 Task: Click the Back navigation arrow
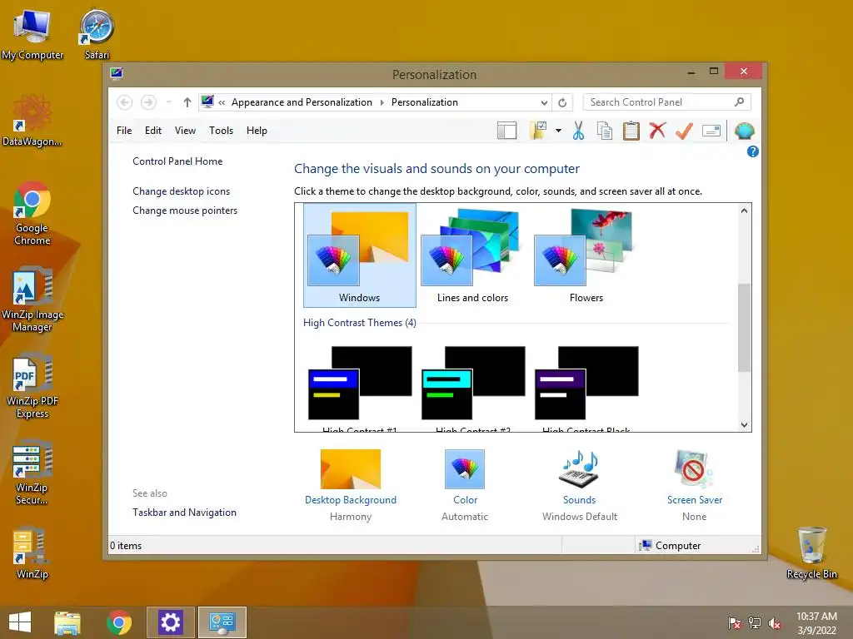coord(125,102)
